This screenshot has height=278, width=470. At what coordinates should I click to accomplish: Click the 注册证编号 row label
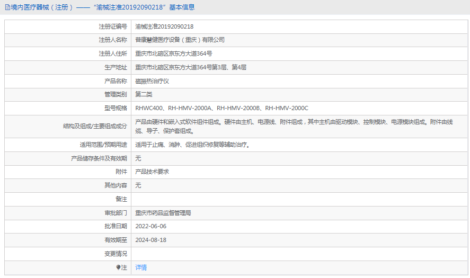point(113,26)
